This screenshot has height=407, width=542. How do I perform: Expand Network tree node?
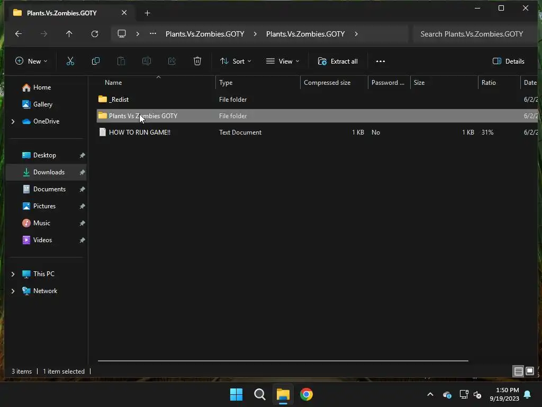coord(13,291)
